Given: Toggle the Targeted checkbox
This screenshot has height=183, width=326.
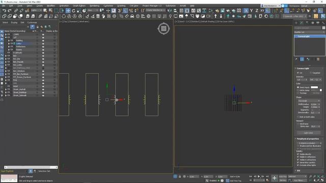Looking at the screenshot, I should coord(311,73).
